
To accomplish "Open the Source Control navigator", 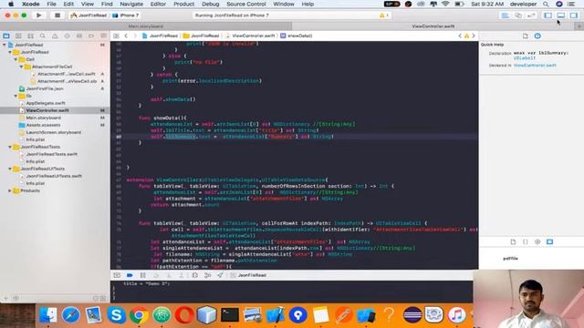I will click(x=18, y=36).
